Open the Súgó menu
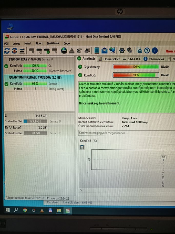The height and width of the screenshot is (234, 175). pos(67,43)
